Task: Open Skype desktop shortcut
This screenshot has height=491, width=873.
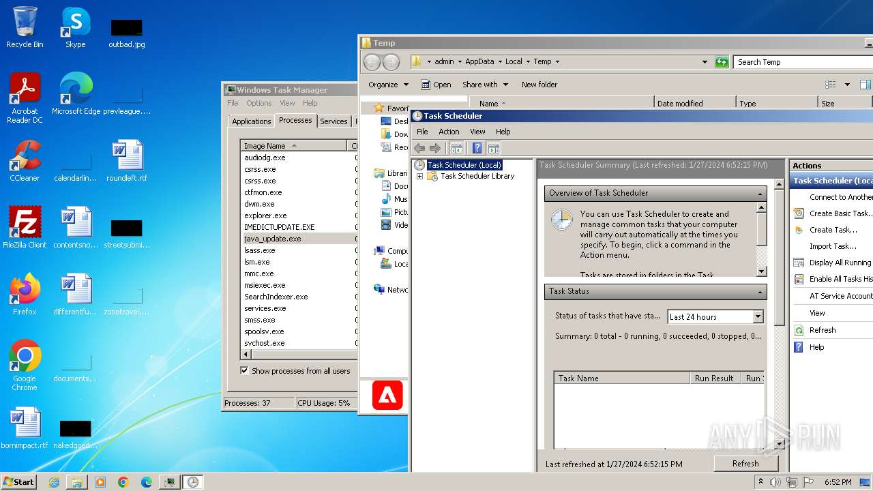Action: point(76,27)
